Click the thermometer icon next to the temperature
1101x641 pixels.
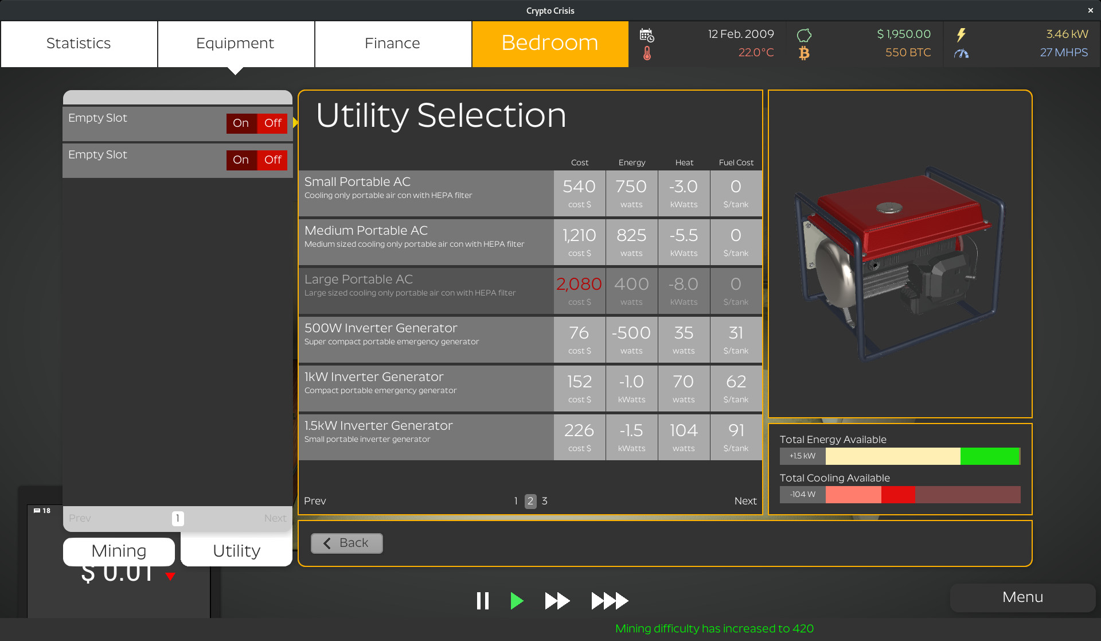647,53
